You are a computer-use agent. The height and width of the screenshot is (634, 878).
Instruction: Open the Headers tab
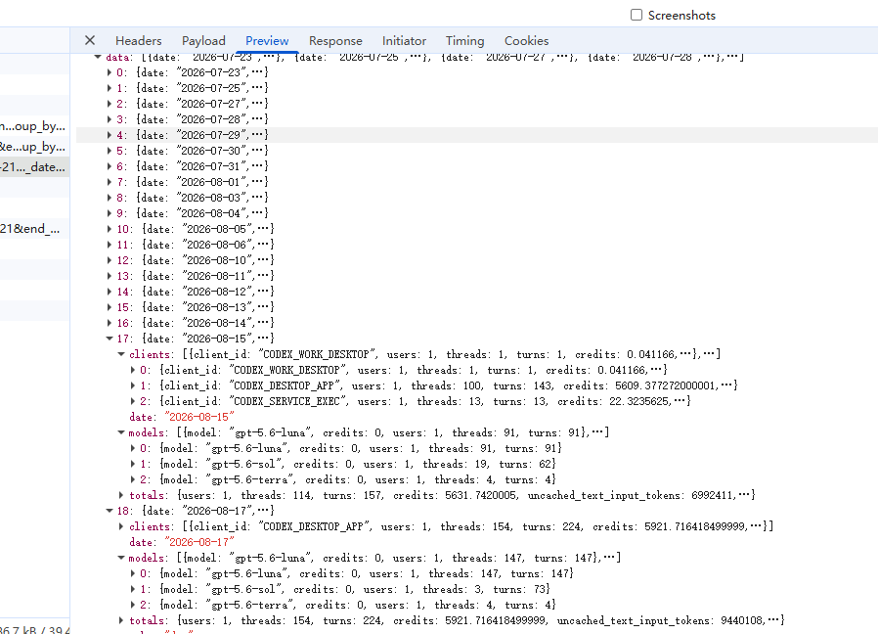138,41
